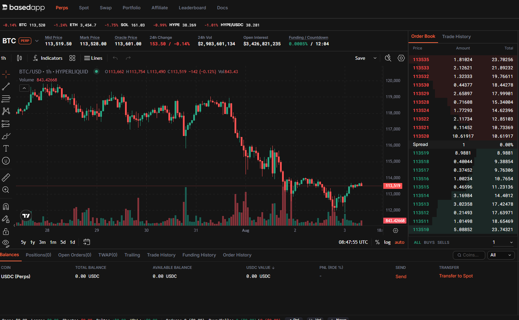Open the Indicators panel
The width and height of the screenshot is (519, 320).
(48, 58)
